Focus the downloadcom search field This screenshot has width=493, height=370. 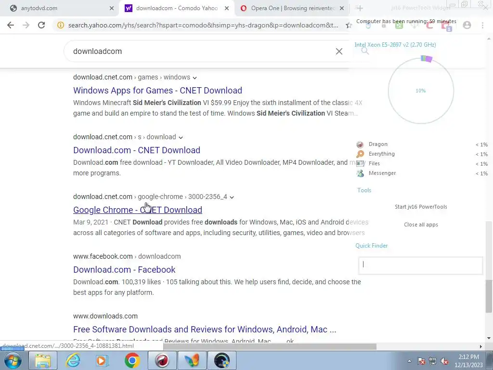click(201, 51)
